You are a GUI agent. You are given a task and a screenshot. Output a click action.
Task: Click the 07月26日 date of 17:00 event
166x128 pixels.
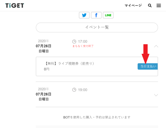[44, 46]
